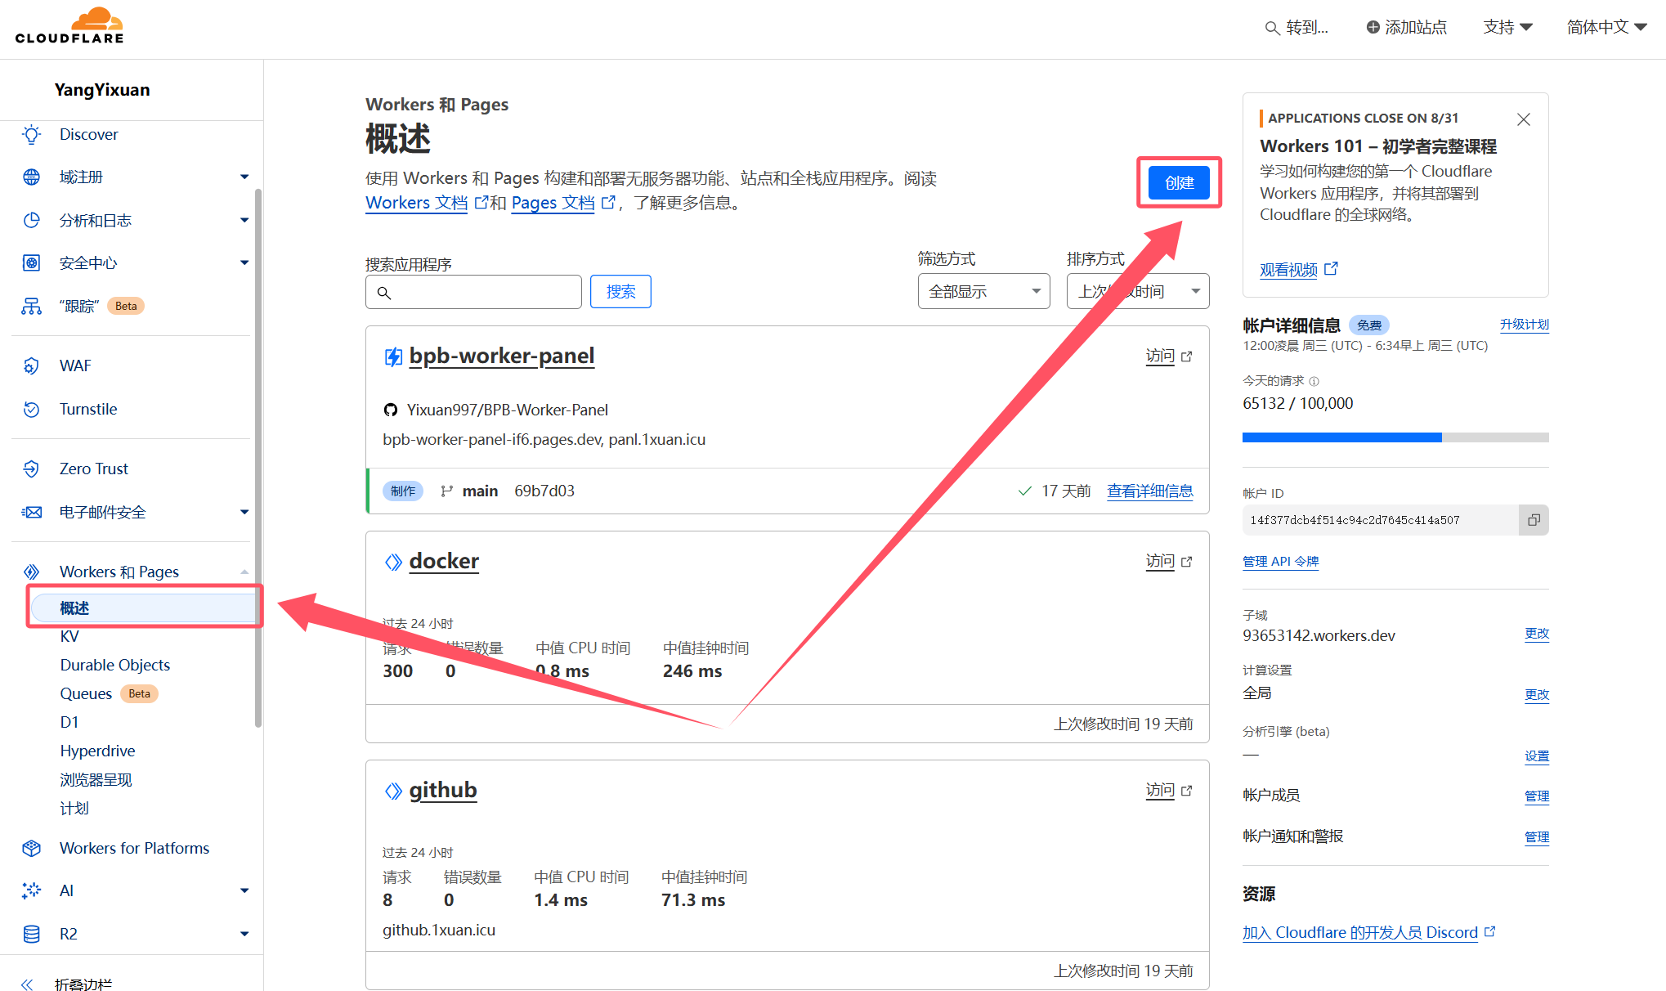This screenshot has width=1666, height=991.
Task: Click 管理 API 令牌 link
Action: pos(1280,561)
